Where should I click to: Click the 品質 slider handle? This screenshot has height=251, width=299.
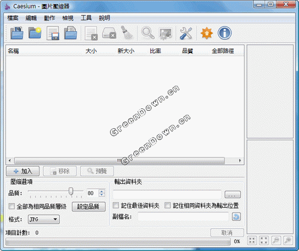click(71, 191)
